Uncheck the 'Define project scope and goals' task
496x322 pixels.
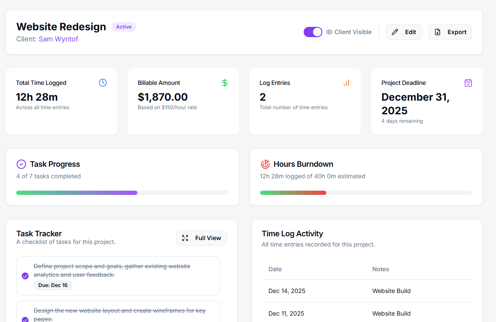point(25,276)
